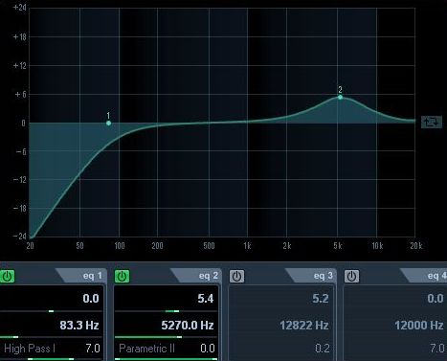Click the eq 2 frequency slider

pos(166,337)
